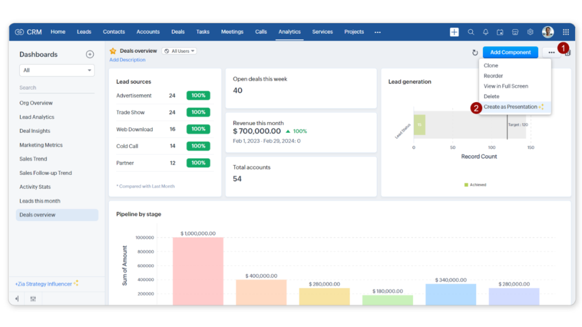Viewport: 582px width, 327px height.
Task: Open the global search icon
Action: tap(471, 32)
